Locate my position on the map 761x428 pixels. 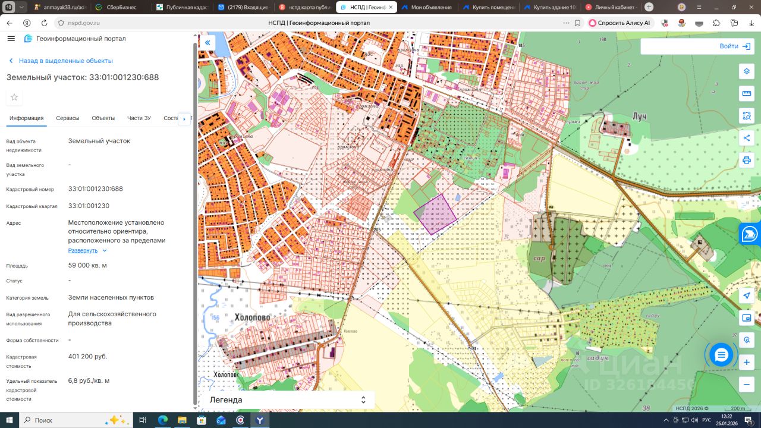pos(747,296)
